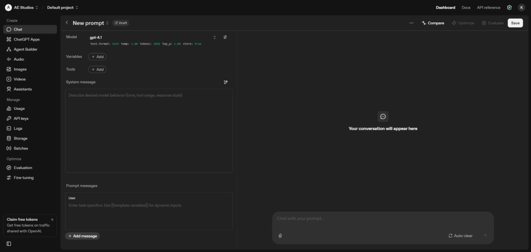Click the User role label
531x252 pixels.
point(72,198)
